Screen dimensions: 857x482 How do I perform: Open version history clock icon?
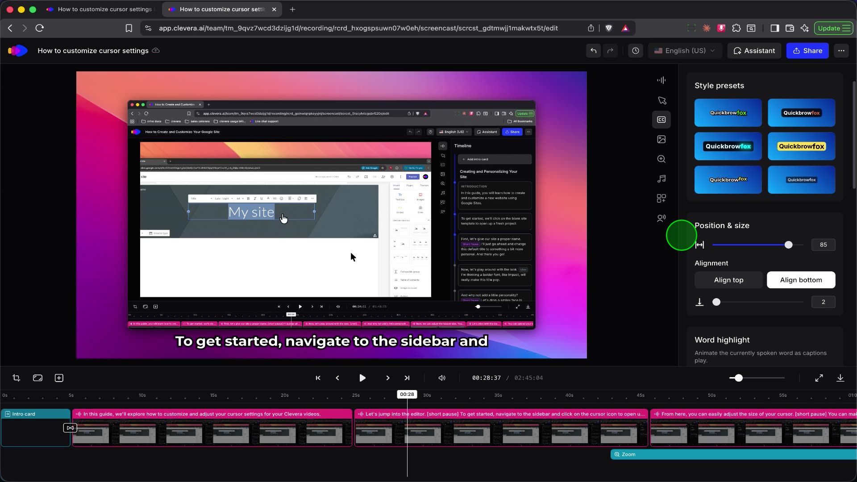(x=636, y=51)
